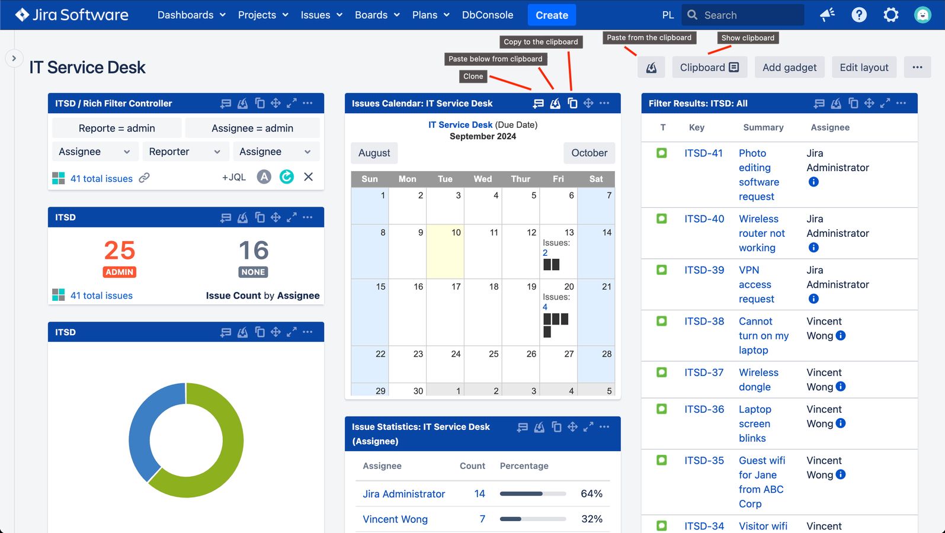Open the settings gear icon
Viewport: 945px width, 533px height.
point(891,15)
